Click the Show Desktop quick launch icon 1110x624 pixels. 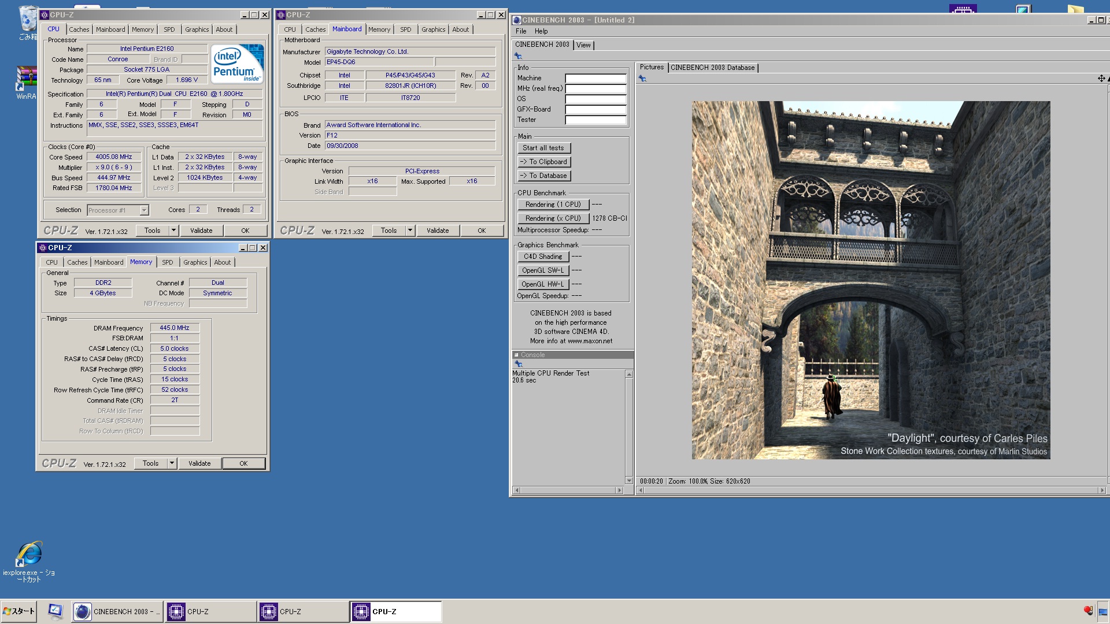click(x=55, y=611)
